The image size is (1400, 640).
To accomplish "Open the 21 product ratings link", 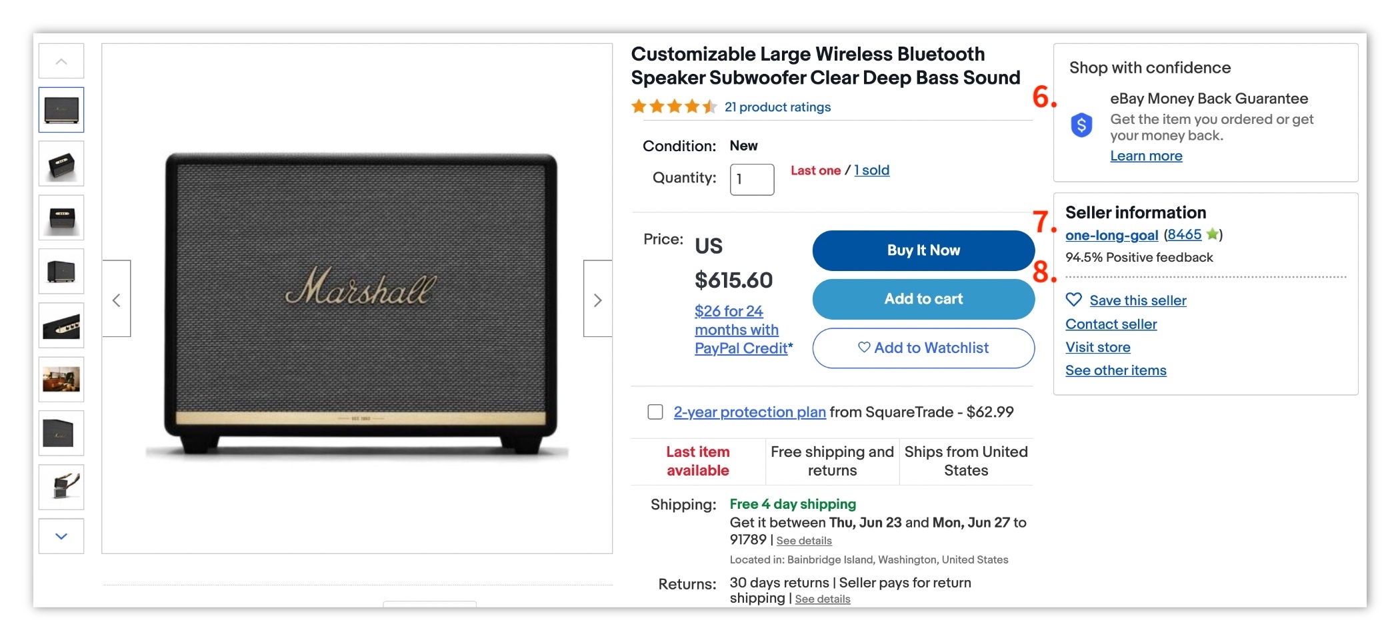I will [777, 107].
